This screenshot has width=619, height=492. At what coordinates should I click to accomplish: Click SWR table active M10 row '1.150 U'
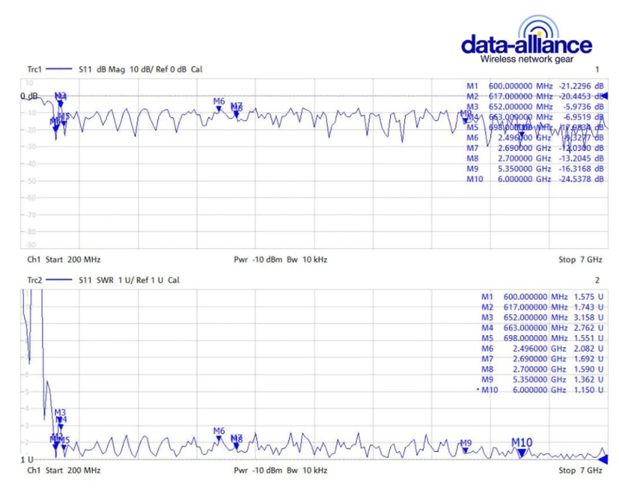point(588,390)
